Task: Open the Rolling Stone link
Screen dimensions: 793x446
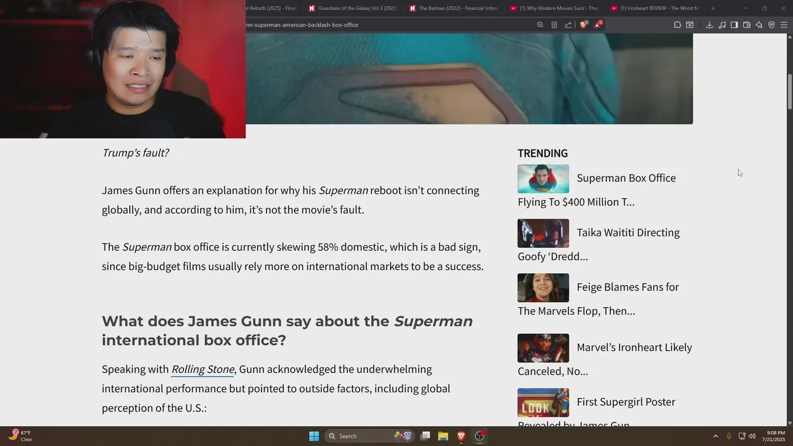Action: click(203, 369)
